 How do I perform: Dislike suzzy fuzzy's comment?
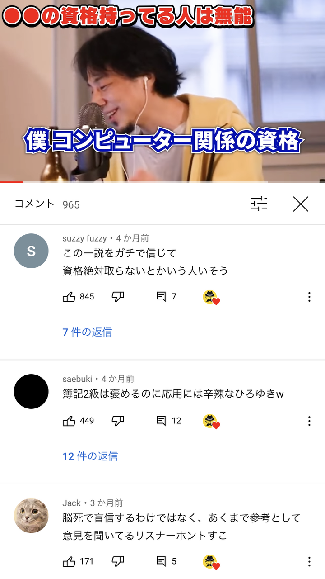click(118, 297)
